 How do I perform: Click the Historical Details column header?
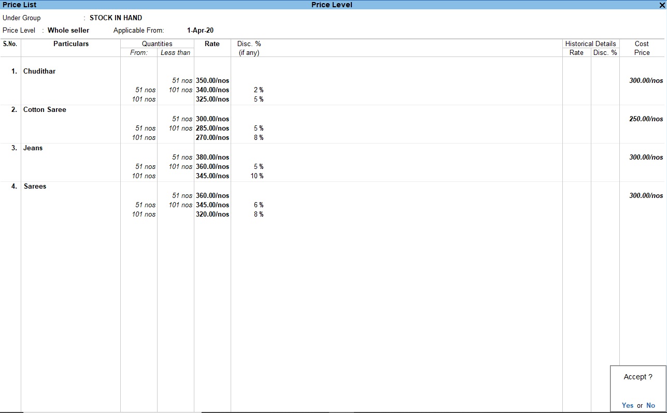click(x=590, y=44)
